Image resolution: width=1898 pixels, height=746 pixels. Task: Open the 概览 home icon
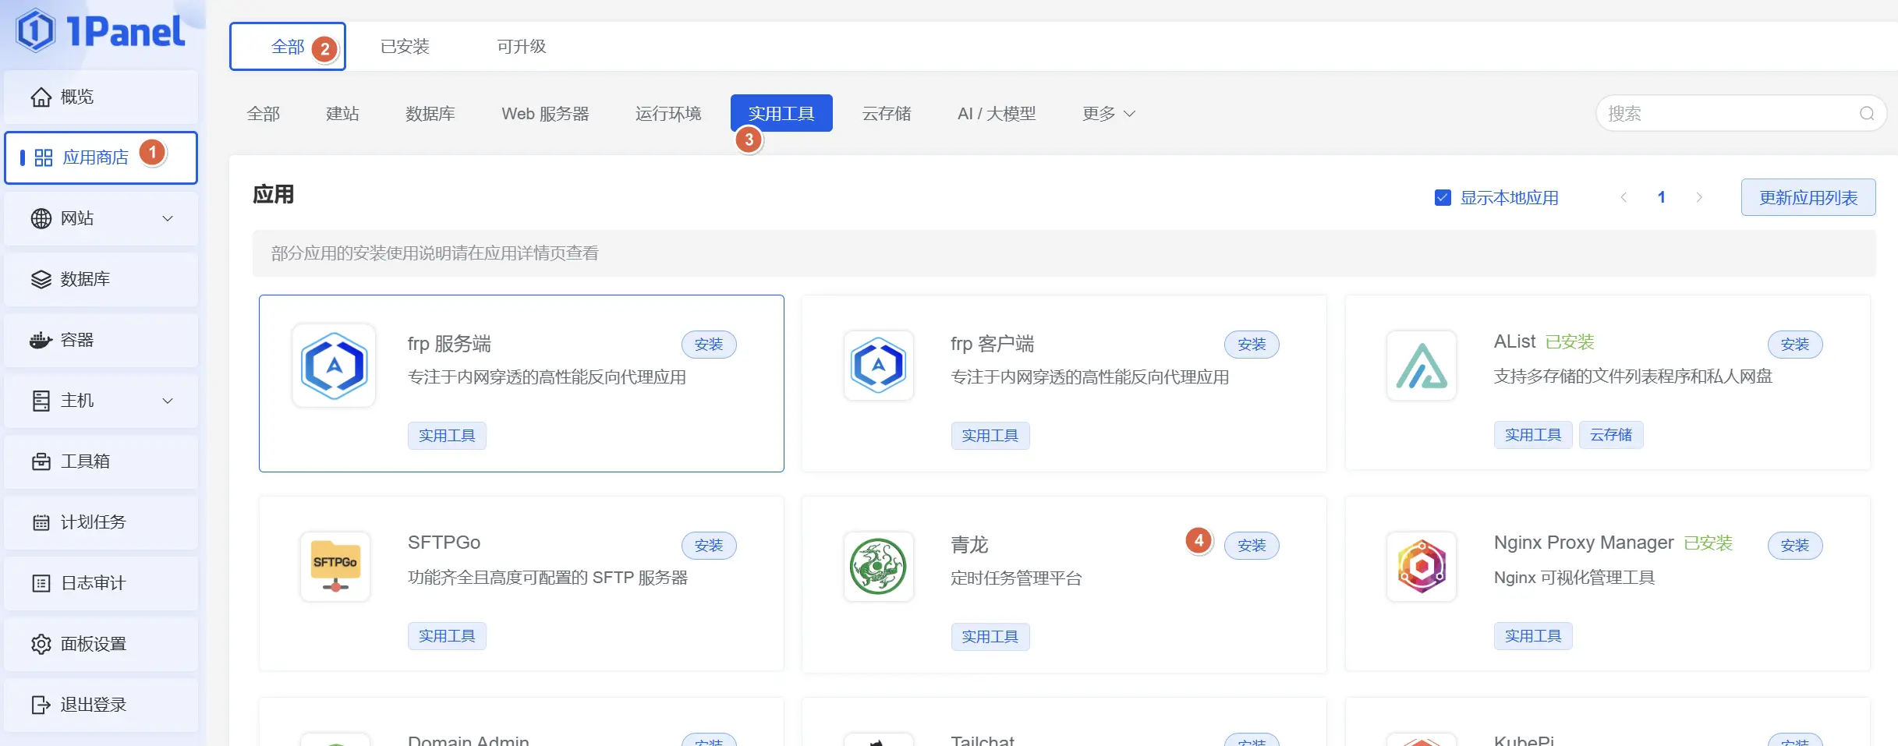click(41, 97)
